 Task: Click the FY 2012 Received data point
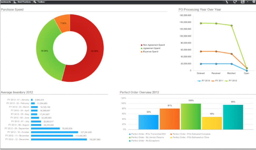tap(216, 23)
